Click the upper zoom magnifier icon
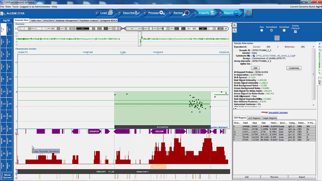The image size is (322, 181). 235,25
